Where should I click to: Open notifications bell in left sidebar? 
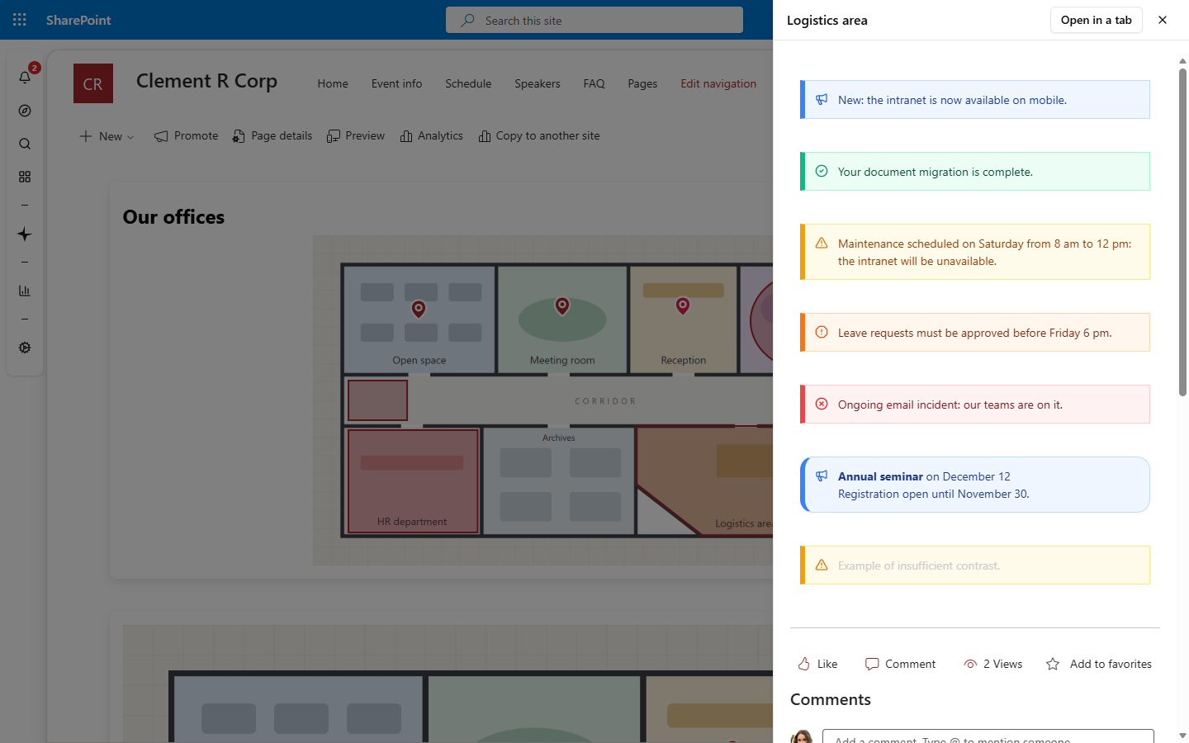click(x=25, y=77)
